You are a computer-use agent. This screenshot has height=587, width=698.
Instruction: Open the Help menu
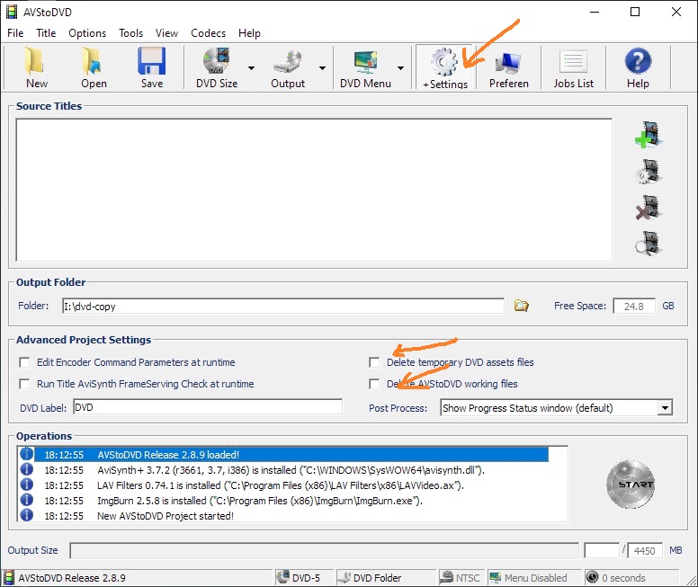tap(249, 33)
